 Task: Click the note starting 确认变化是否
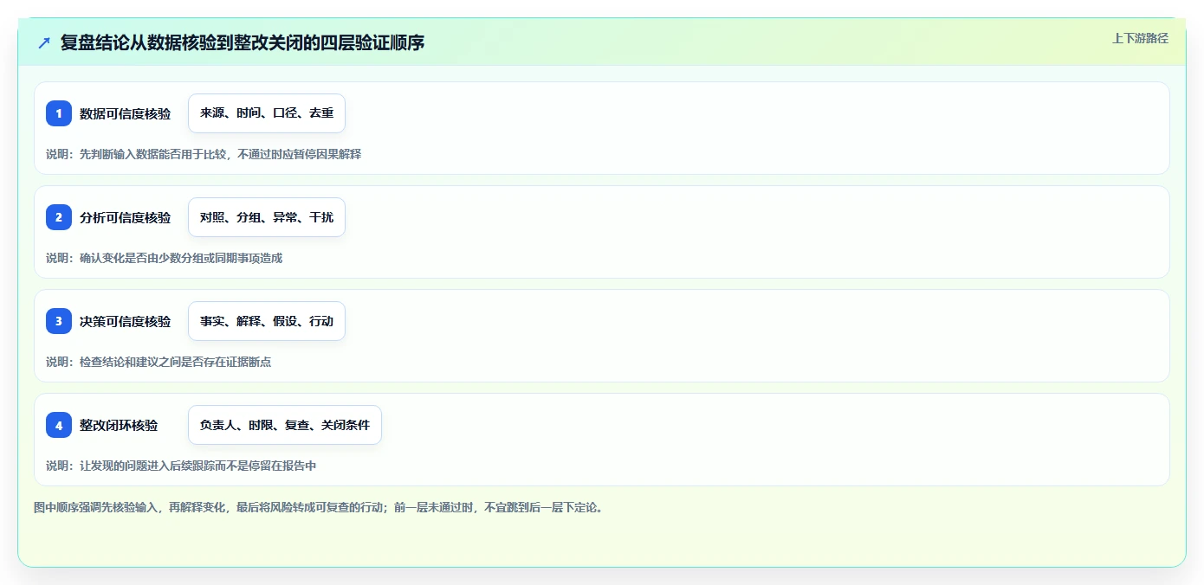165,258
